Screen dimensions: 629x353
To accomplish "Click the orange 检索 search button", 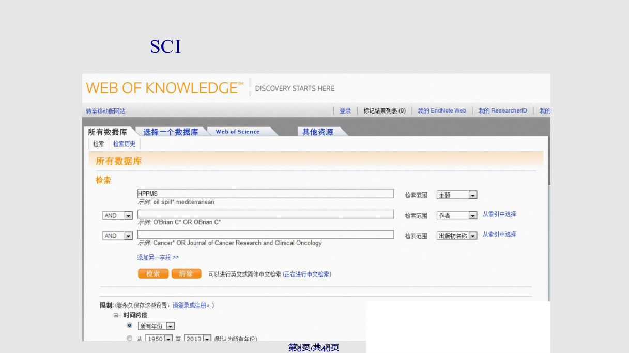I will coord(153,274).
